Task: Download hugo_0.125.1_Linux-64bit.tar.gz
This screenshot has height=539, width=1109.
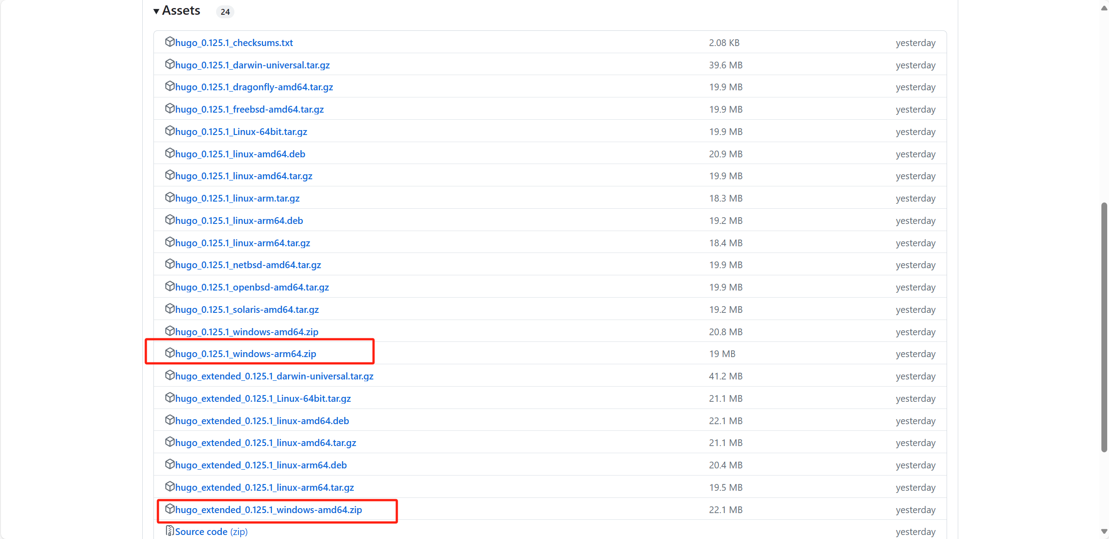Action: [x=241, y=132]
